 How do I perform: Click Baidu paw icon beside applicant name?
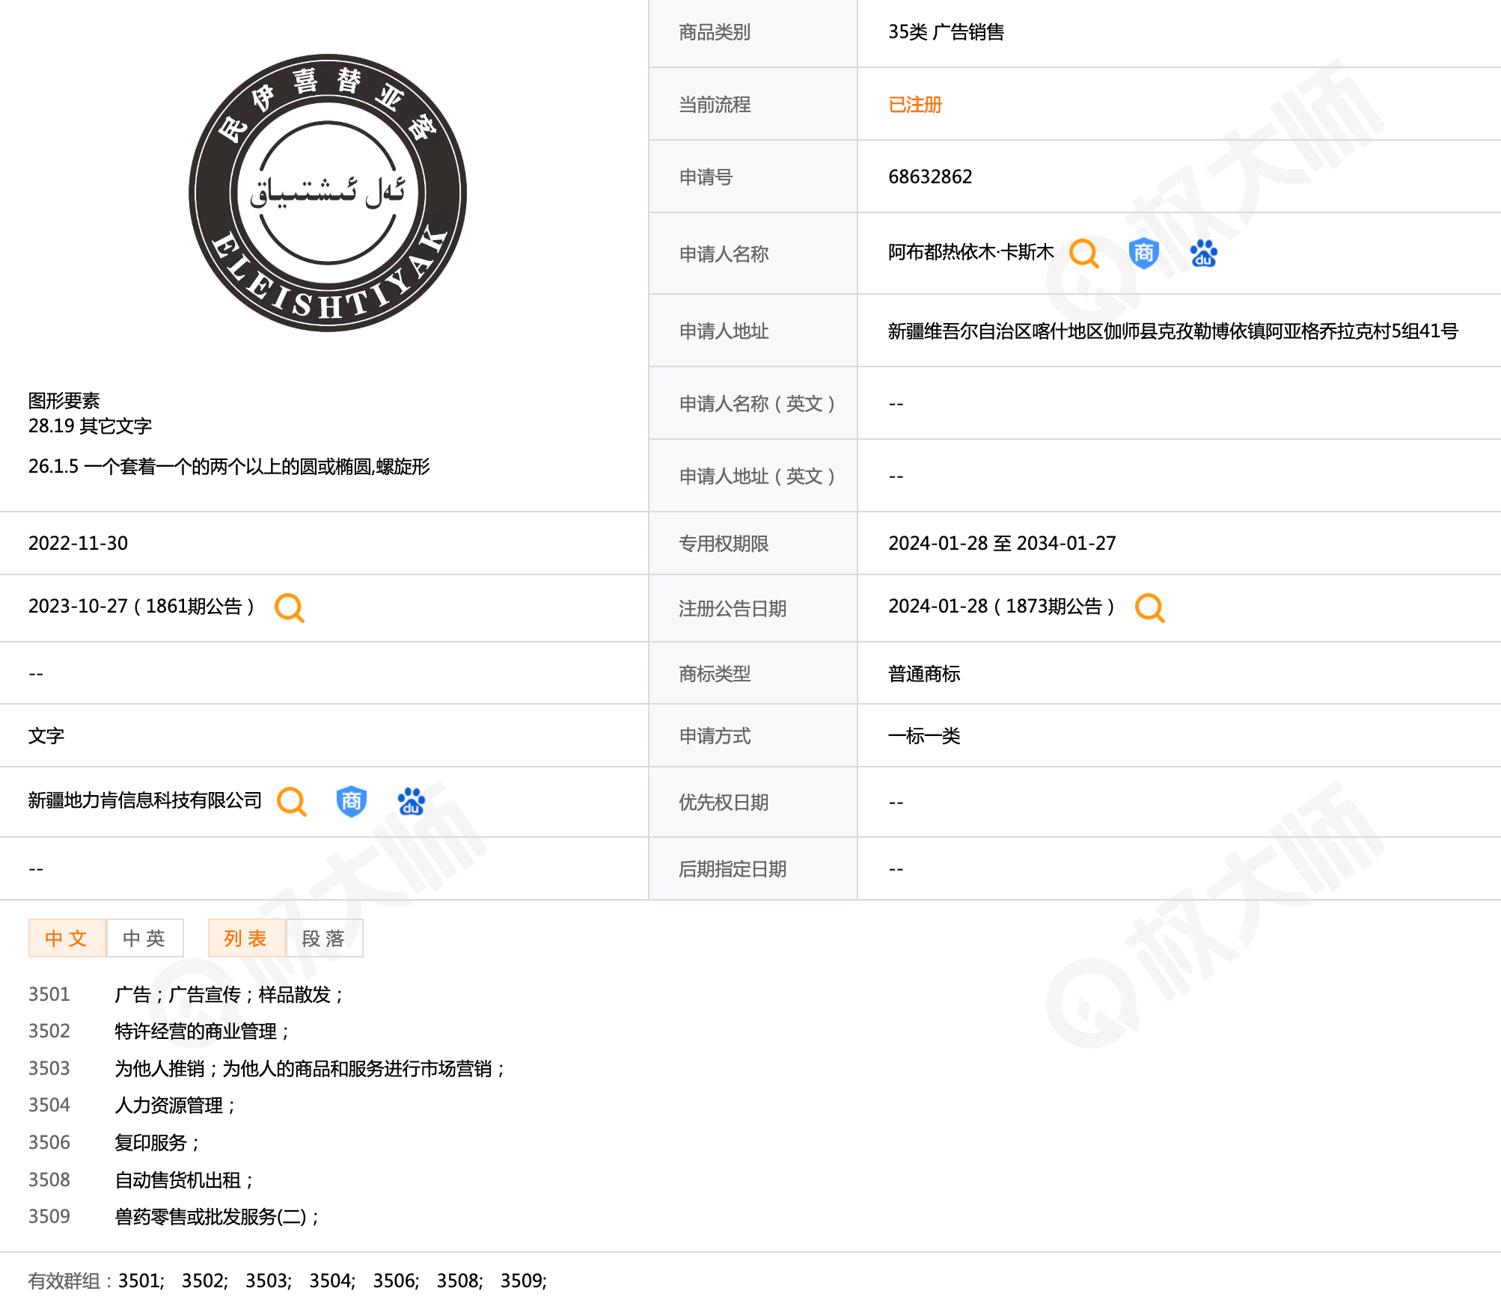point(1203,254)
